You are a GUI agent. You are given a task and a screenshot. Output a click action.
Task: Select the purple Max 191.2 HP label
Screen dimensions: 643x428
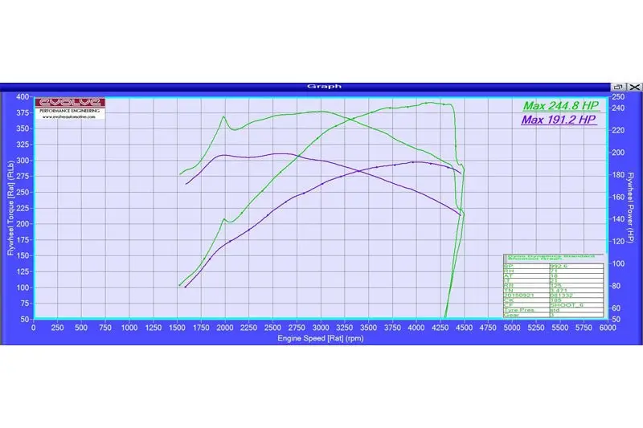[x=558, y=120]
